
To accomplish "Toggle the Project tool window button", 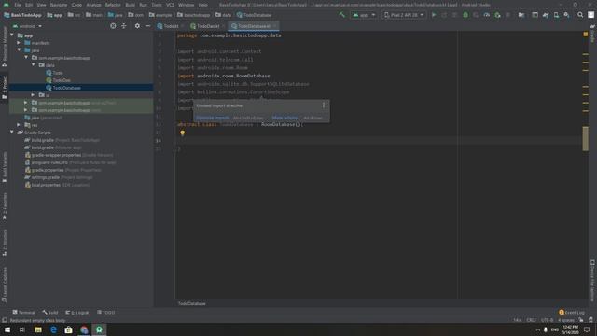I will pos(5,87).
